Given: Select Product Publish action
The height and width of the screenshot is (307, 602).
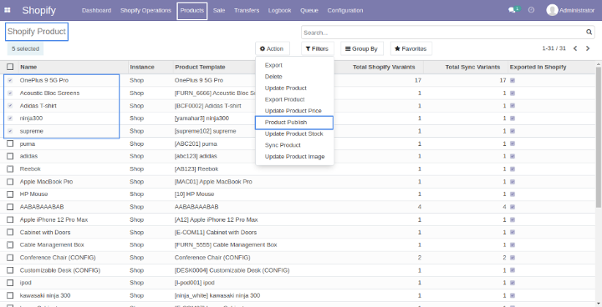Looking at the screenshot, I should (294, 123).
